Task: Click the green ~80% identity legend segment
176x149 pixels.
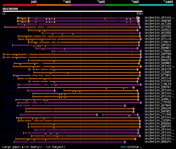Action: click(x=122, y=5)
